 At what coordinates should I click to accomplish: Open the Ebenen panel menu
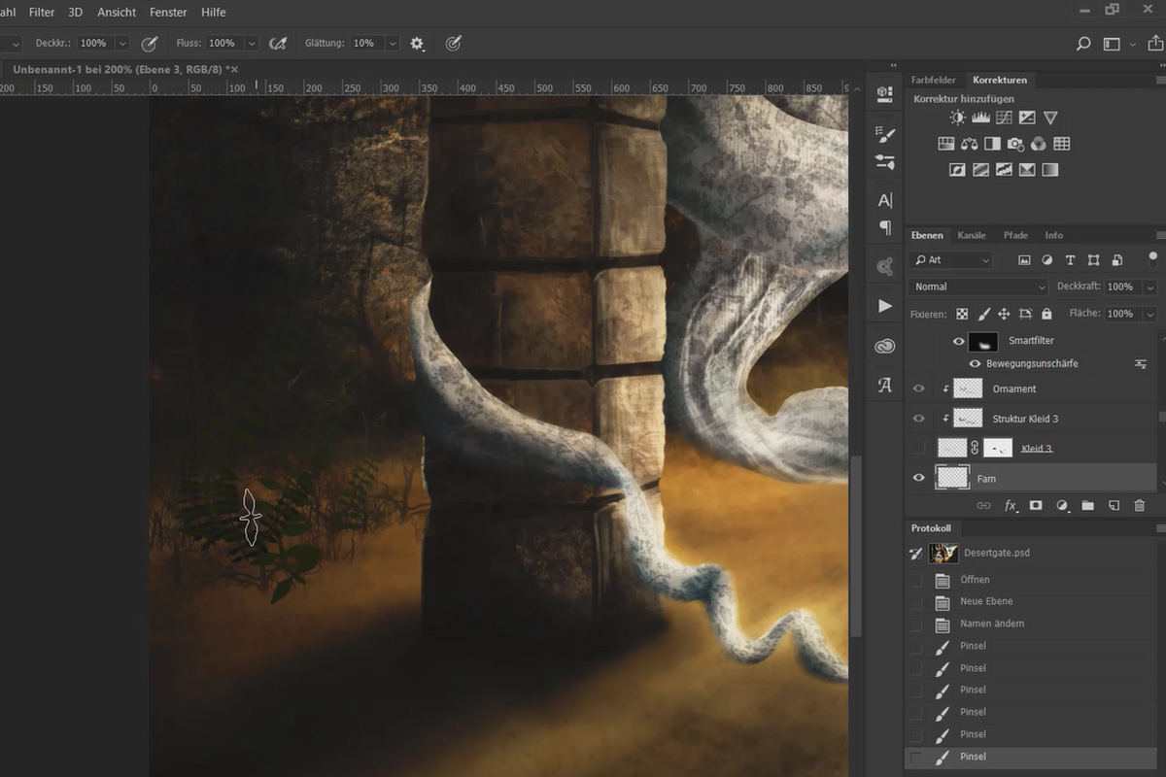click(1161, 235)
